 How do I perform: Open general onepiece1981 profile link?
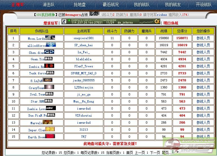84,38
